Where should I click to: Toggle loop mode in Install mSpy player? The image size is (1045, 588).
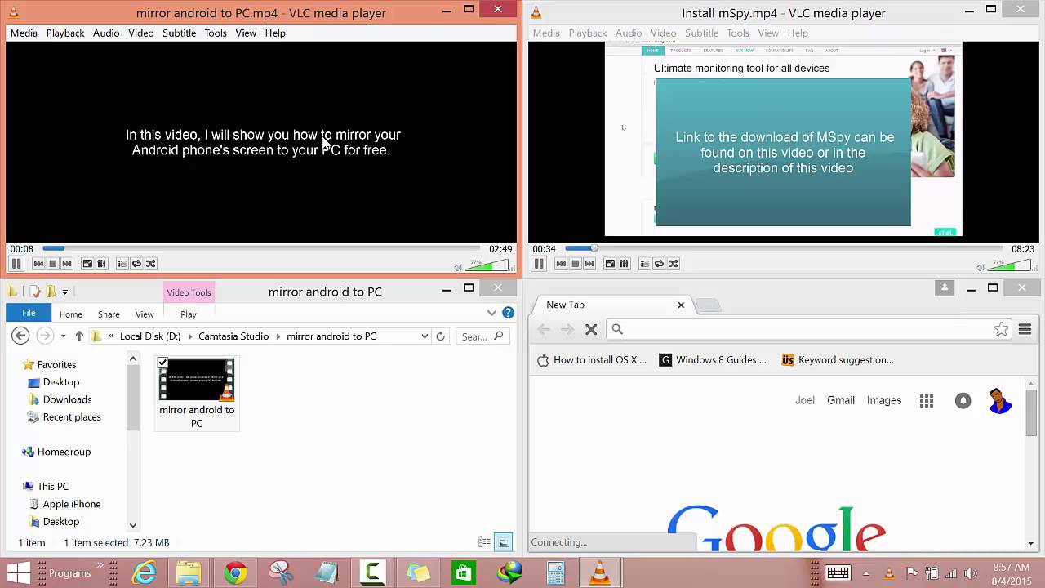[x=659, y=264]
